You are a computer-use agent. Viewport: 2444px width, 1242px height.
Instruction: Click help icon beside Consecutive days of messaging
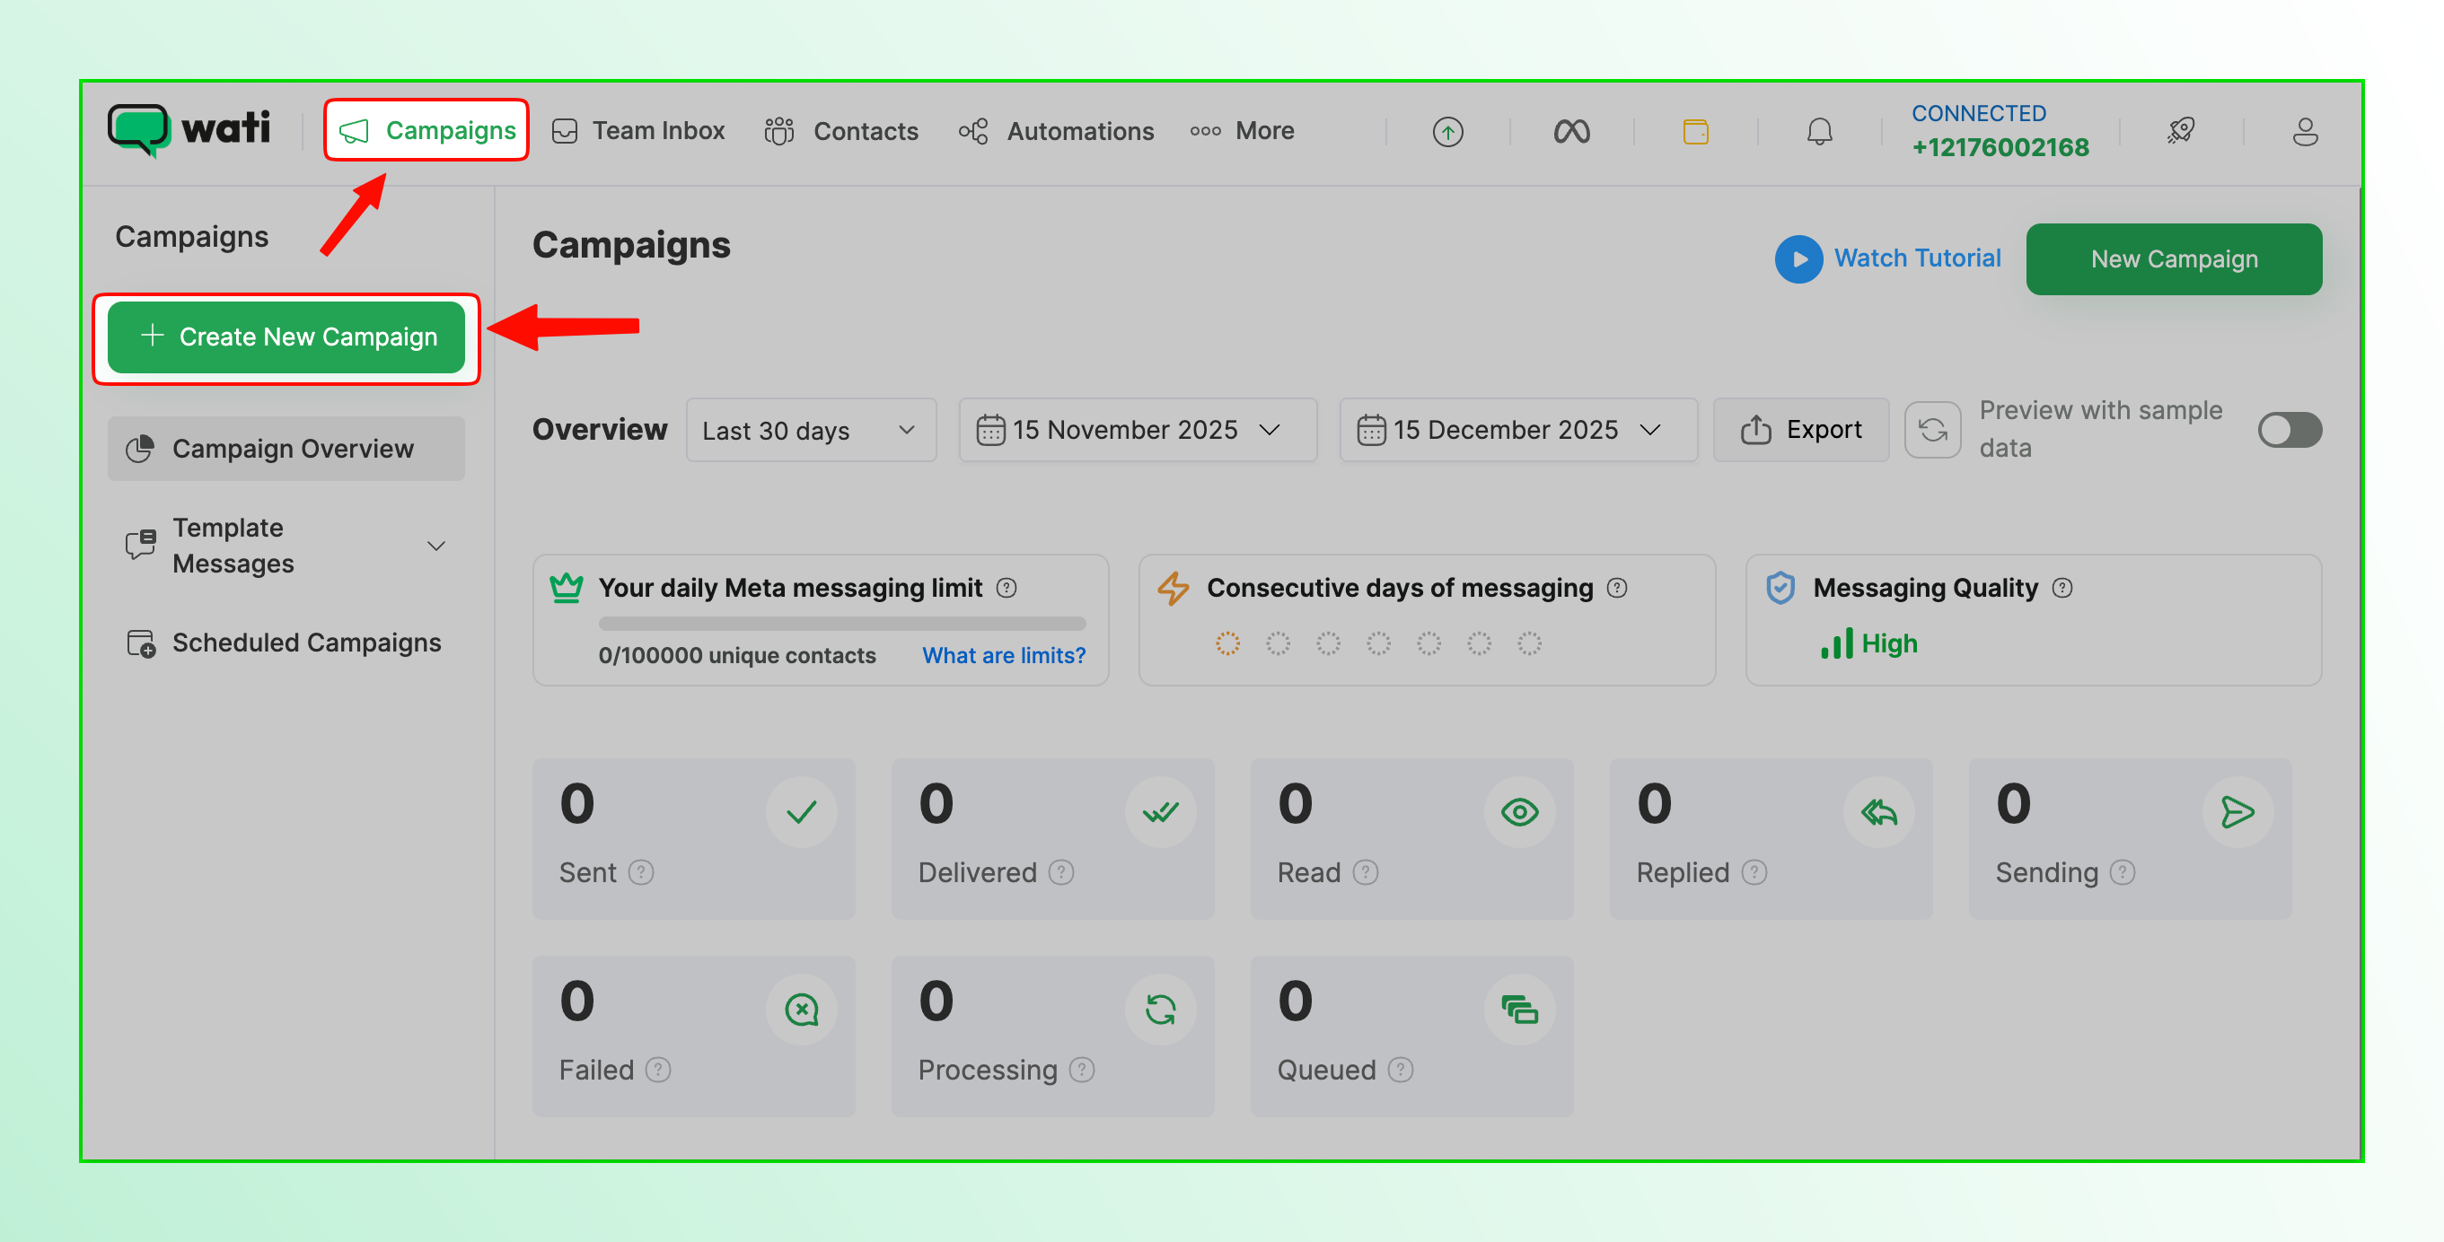[1617, 588]
